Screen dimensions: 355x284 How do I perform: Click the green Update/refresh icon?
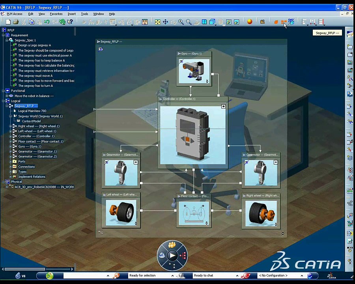(x=62, y=22)
